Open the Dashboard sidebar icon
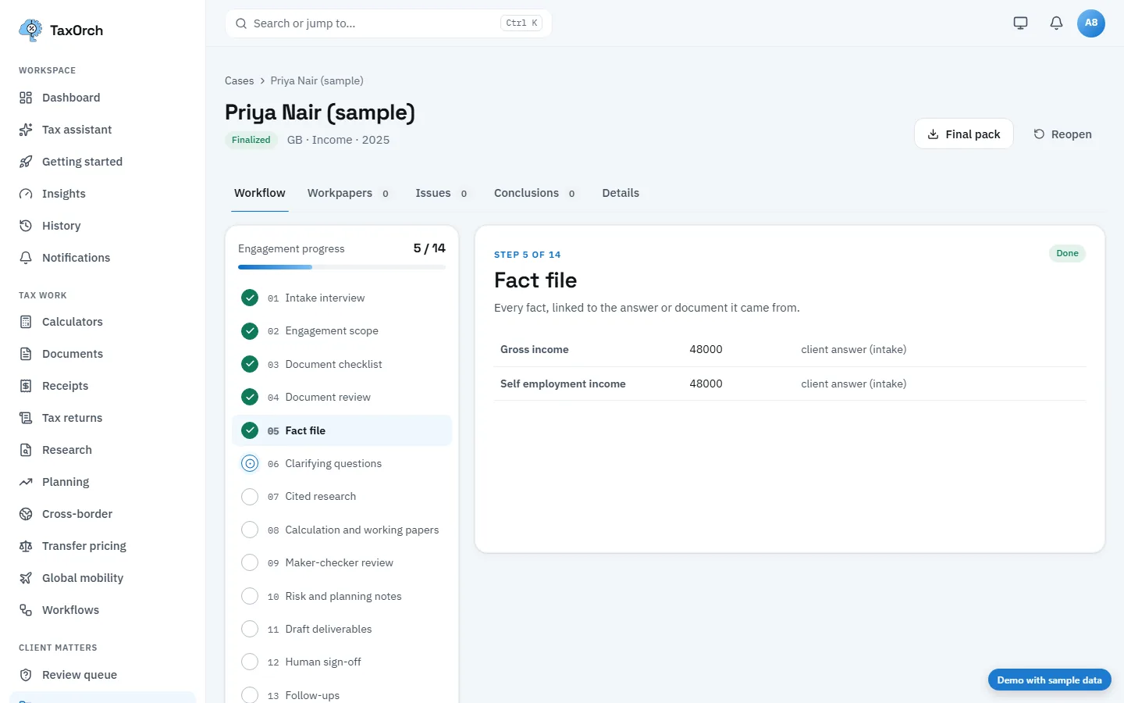1124x703 pixels. pos(26,98)
